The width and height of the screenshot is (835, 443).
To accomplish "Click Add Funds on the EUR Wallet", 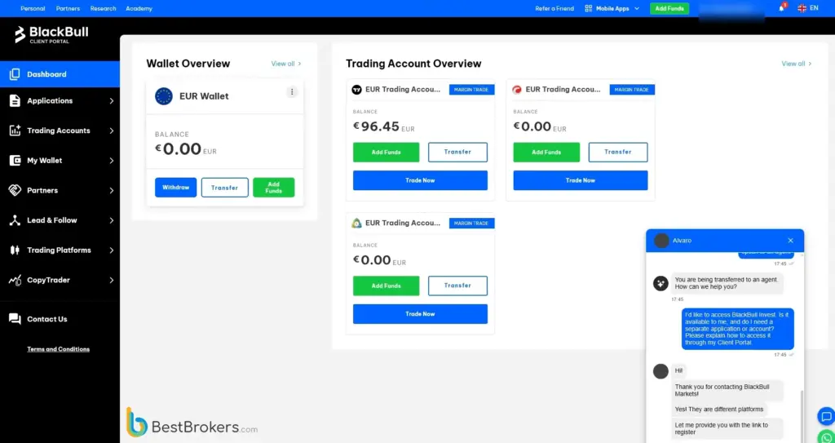I will coord(274,188).
